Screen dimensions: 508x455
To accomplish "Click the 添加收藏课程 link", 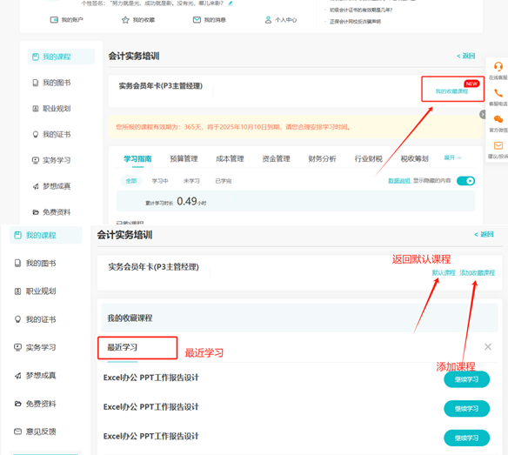I will tap(477, 273).
